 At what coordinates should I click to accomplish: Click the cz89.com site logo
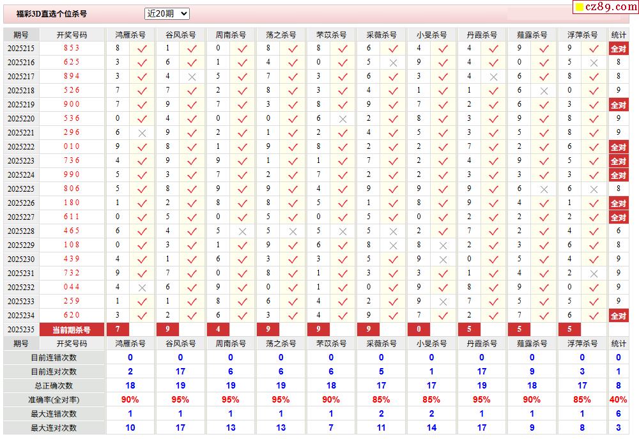point(606,6)
